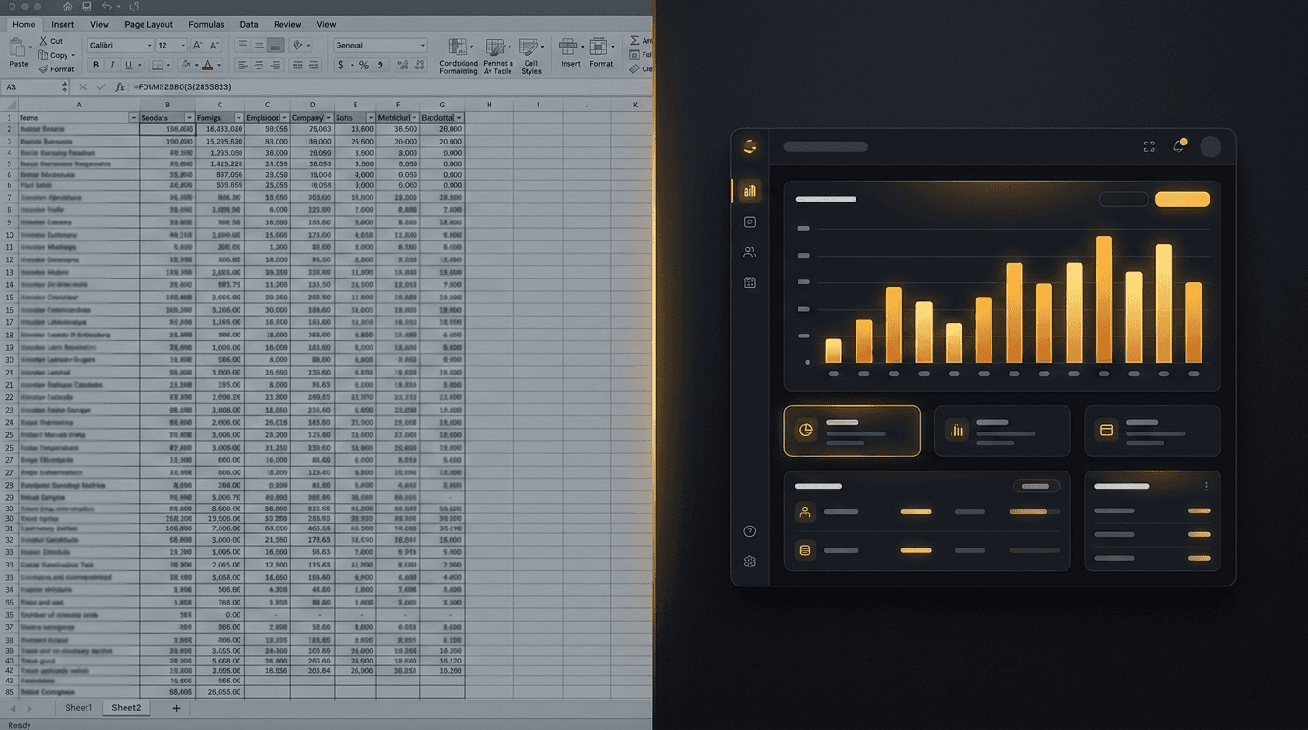Click the settings gear at sidebar bottom
Screen dimensions: 1308x730
(750, 562)
